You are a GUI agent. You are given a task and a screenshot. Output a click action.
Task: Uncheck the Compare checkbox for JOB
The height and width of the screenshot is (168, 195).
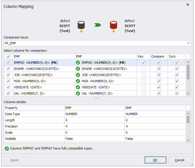point(159,75)
